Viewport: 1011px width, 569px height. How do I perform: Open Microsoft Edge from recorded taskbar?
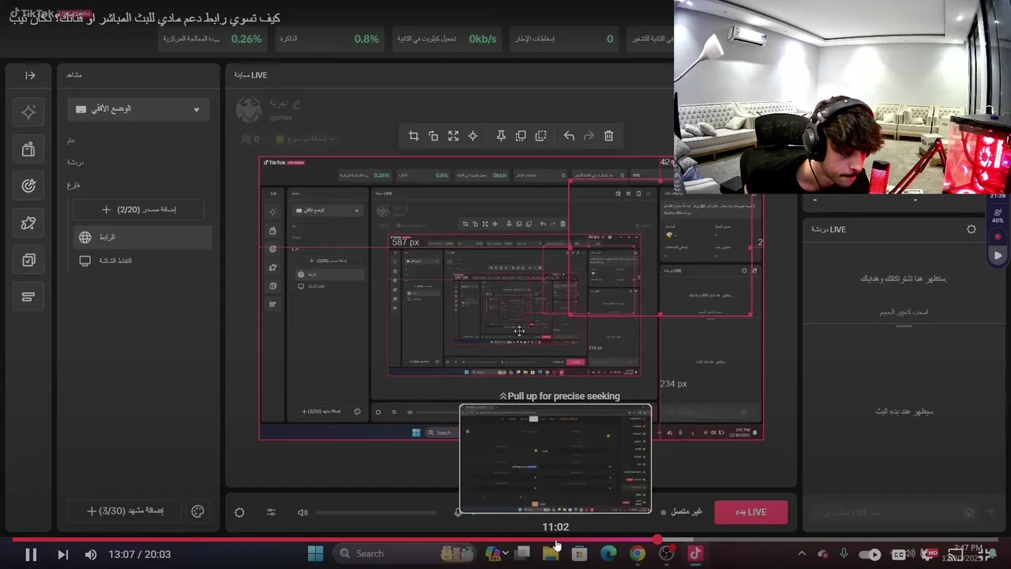(x=608, y=553)
